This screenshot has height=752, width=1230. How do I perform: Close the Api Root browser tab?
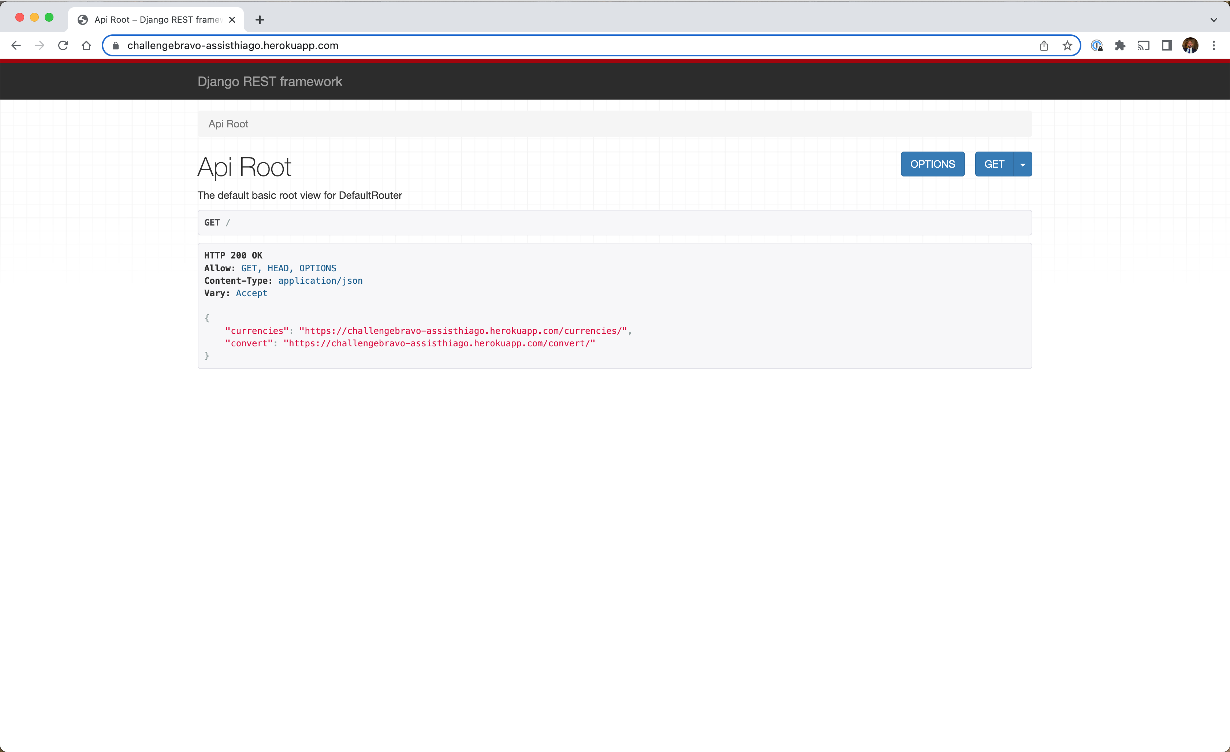click(232, 20)
